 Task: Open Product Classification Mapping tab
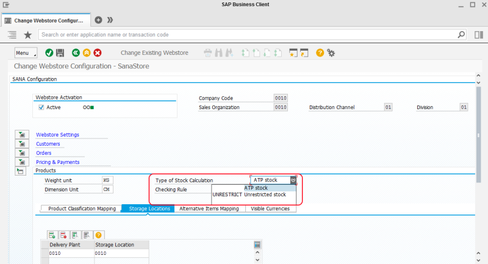(82, 209)
